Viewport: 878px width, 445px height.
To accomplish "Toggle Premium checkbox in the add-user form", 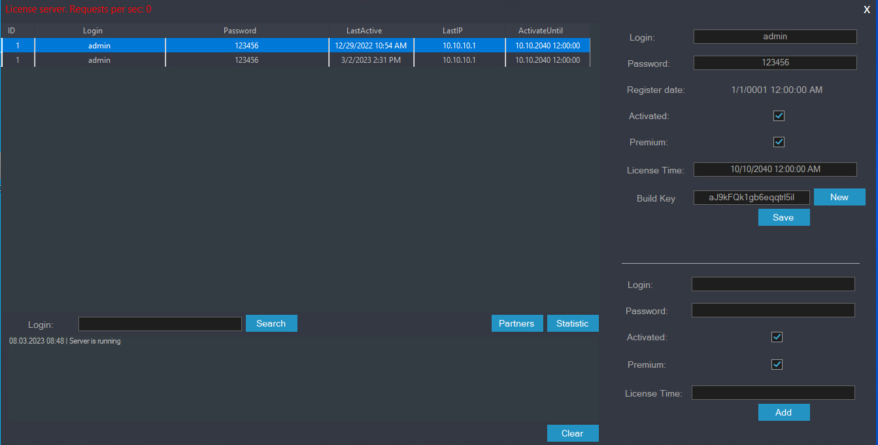I will [x=777, y=365].
